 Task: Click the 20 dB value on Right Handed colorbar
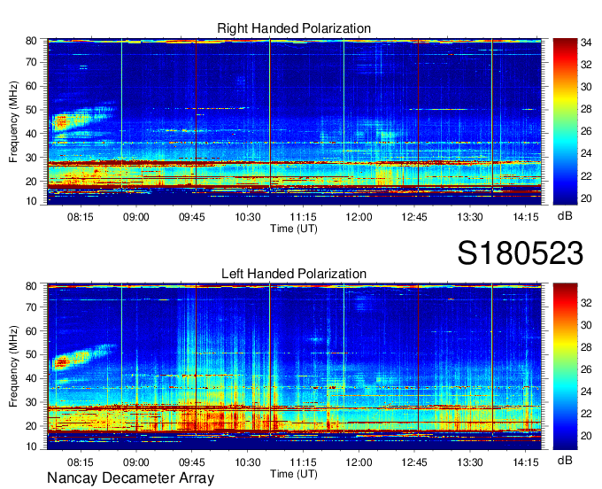click(586, 198)
